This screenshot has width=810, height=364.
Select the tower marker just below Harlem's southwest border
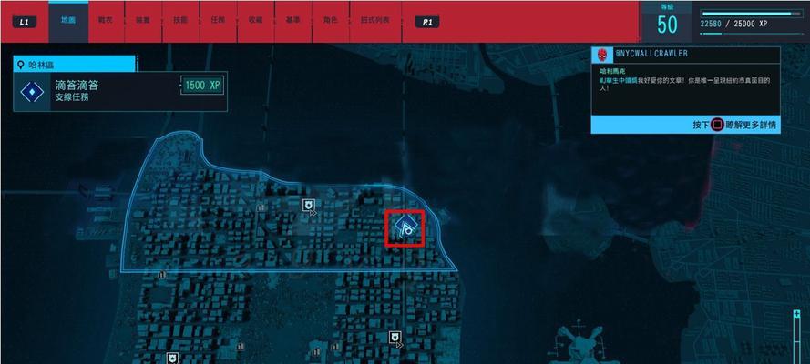click(x=163, y=274)
